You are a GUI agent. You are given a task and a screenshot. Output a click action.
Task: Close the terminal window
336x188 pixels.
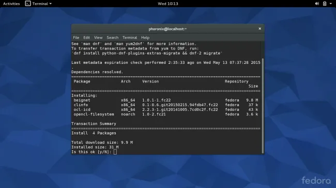point(259,29)
